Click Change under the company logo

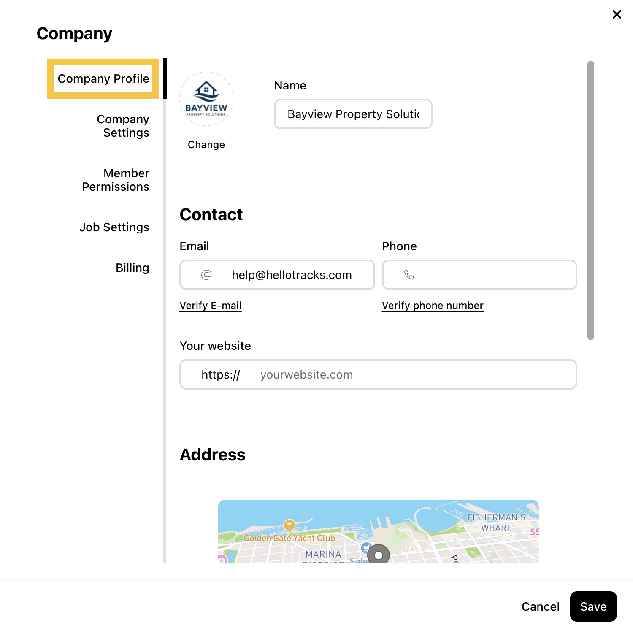[206, 145]
